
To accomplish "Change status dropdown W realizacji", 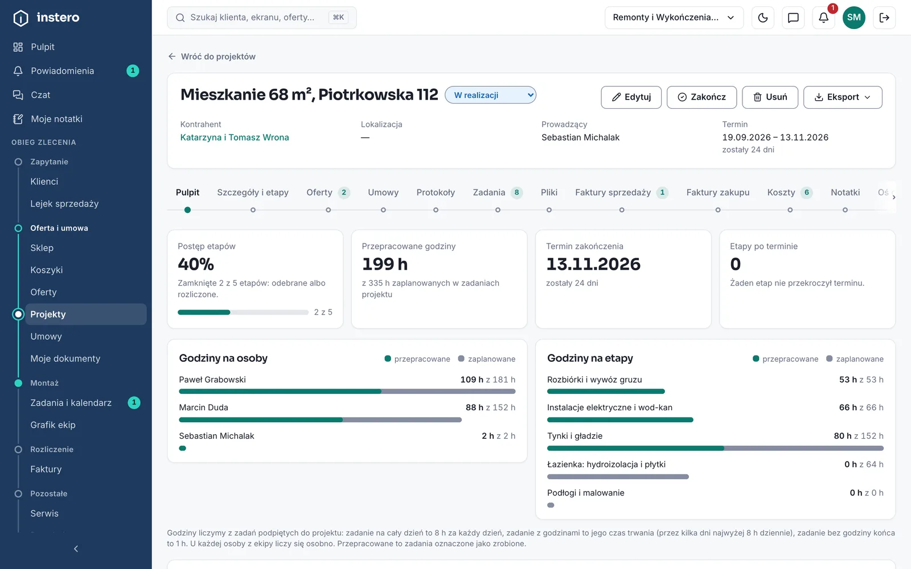I will click(490, 95).
